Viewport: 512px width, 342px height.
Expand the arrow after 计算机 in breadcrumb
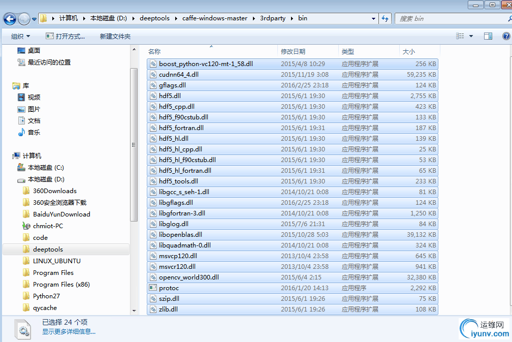(84, 19)
